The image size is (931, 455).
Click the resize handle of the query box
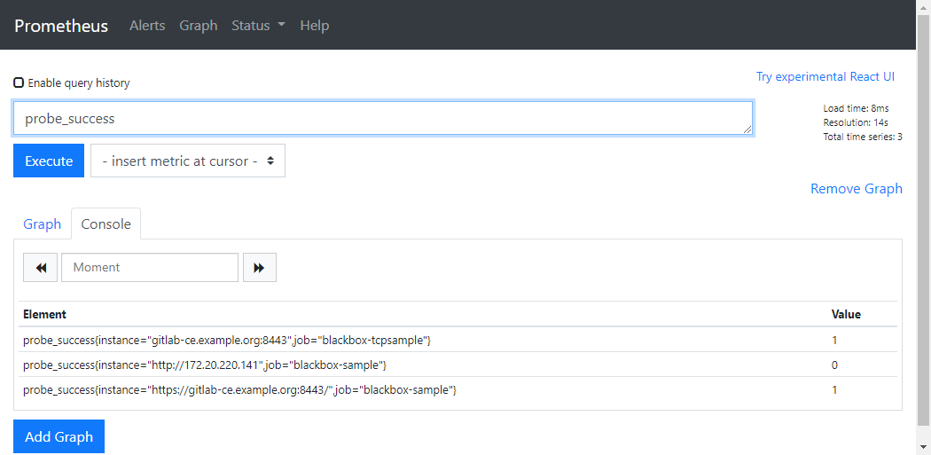click(x=747, y=129)
